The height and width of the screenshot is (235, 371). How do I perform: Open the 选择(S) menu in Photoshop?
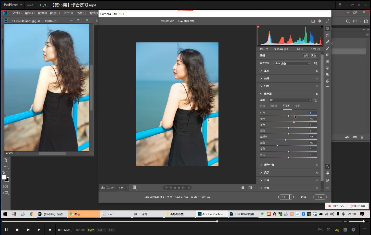[x=81, y=13]
